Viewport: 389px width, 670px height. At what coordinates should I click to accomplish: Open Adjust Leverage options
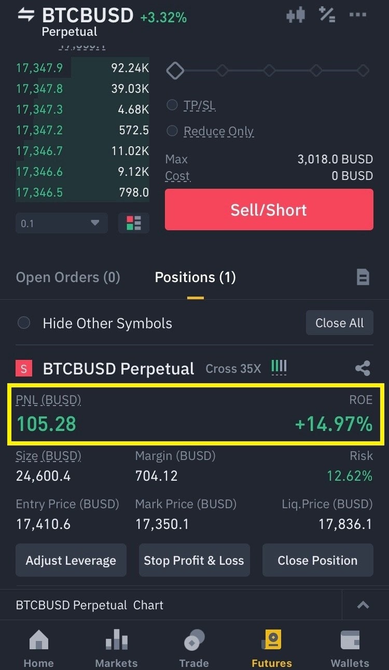[x=71, y=561]
